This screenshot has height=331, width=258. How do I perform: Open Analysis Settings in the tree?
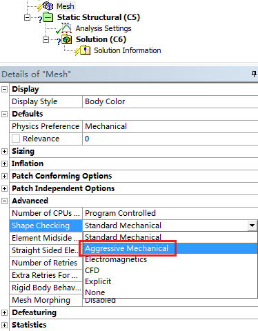click(x=103, y=28)
